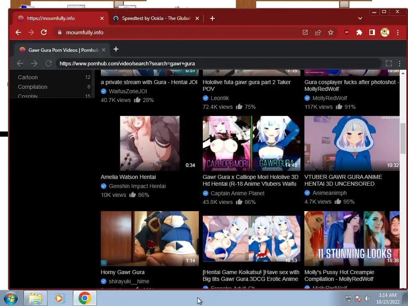This screenshot has height=306, width=408.
Task: Click the inner proxy forward arrow
Action: click(x=34, y=63)
